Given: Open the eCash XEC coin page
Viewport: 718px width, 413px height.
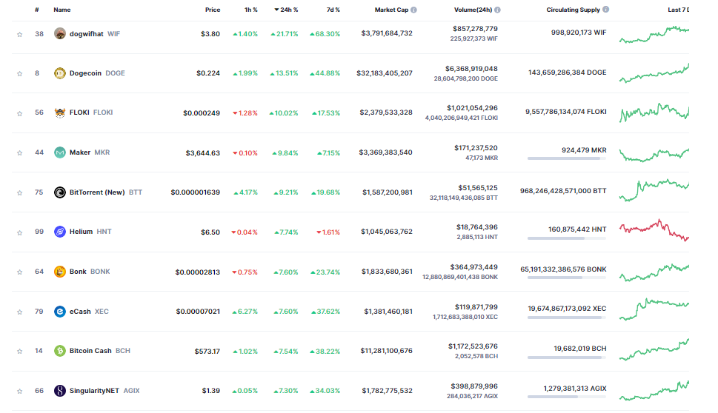Looking at the screenshot, I should tap(89, 312).
